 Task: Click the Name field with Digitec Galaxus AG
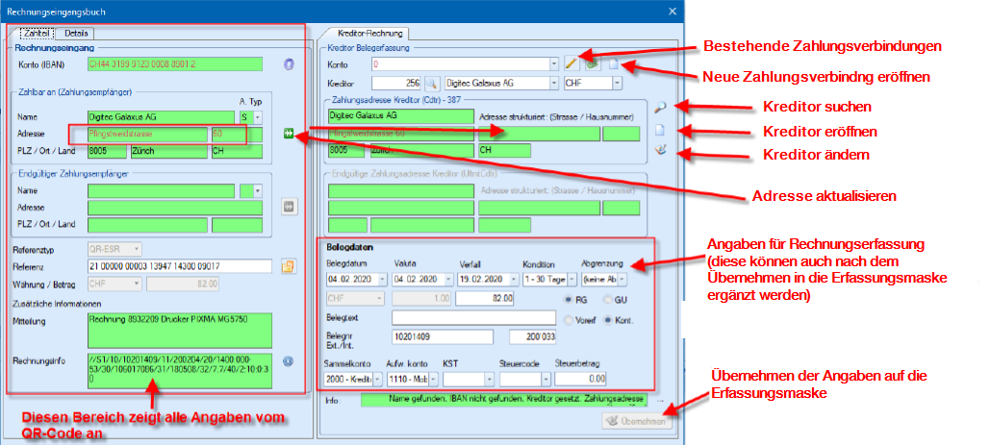161,117
